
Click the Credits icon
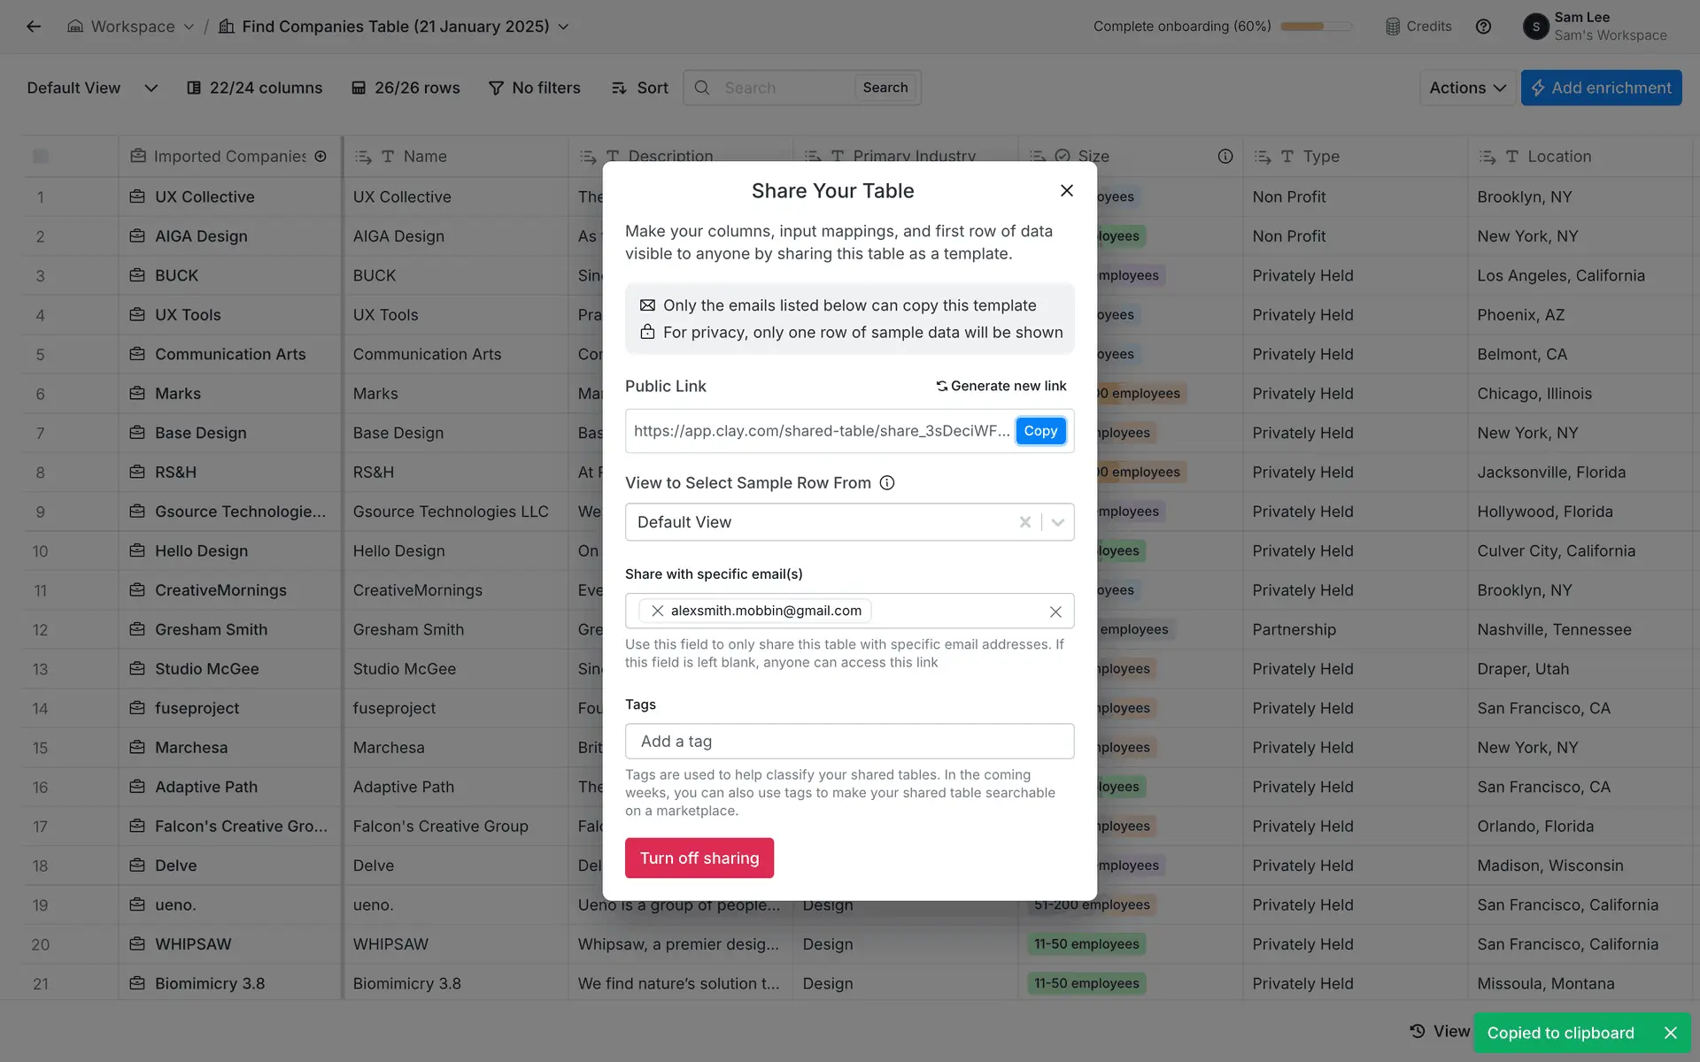pyautogui.click(x=1393, y=27)
